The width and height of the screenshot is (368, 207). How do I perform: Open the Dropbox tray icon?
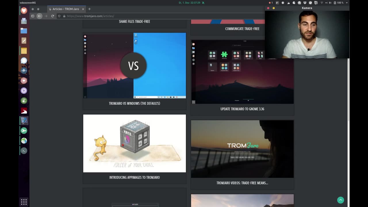(x=305, y=3)
